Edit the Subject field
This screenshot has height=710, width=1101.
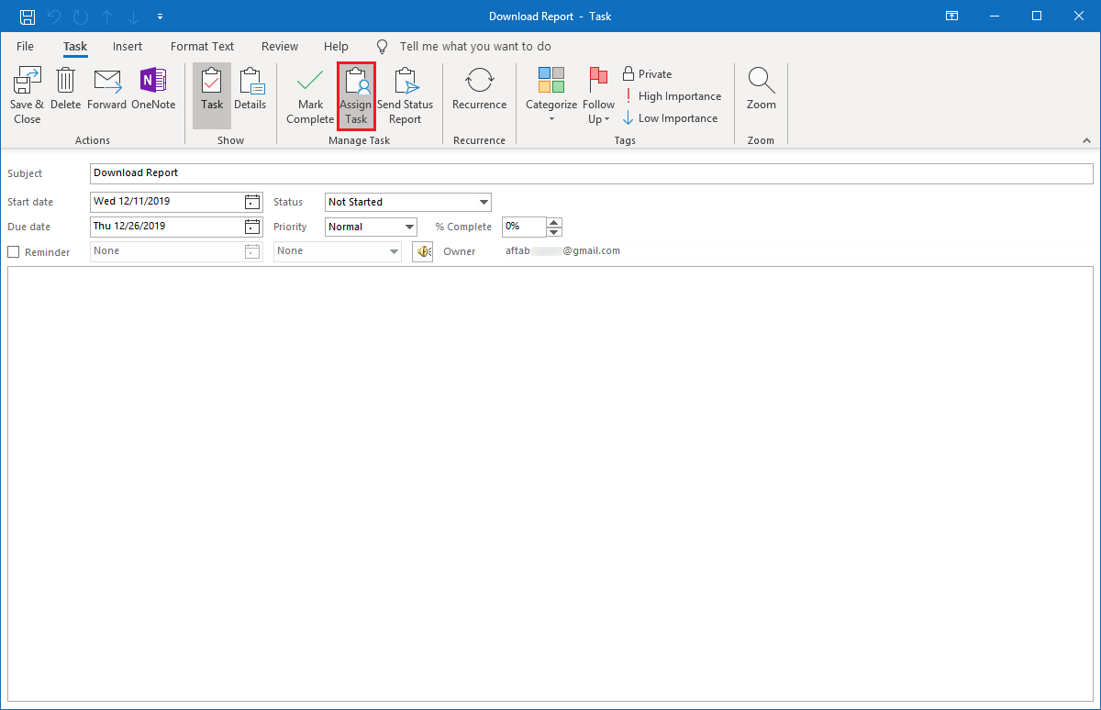tap(592, 173)
